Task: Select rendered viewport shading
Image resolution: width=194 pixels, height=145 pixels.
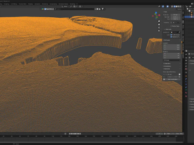Action: (x=181, y=6)
